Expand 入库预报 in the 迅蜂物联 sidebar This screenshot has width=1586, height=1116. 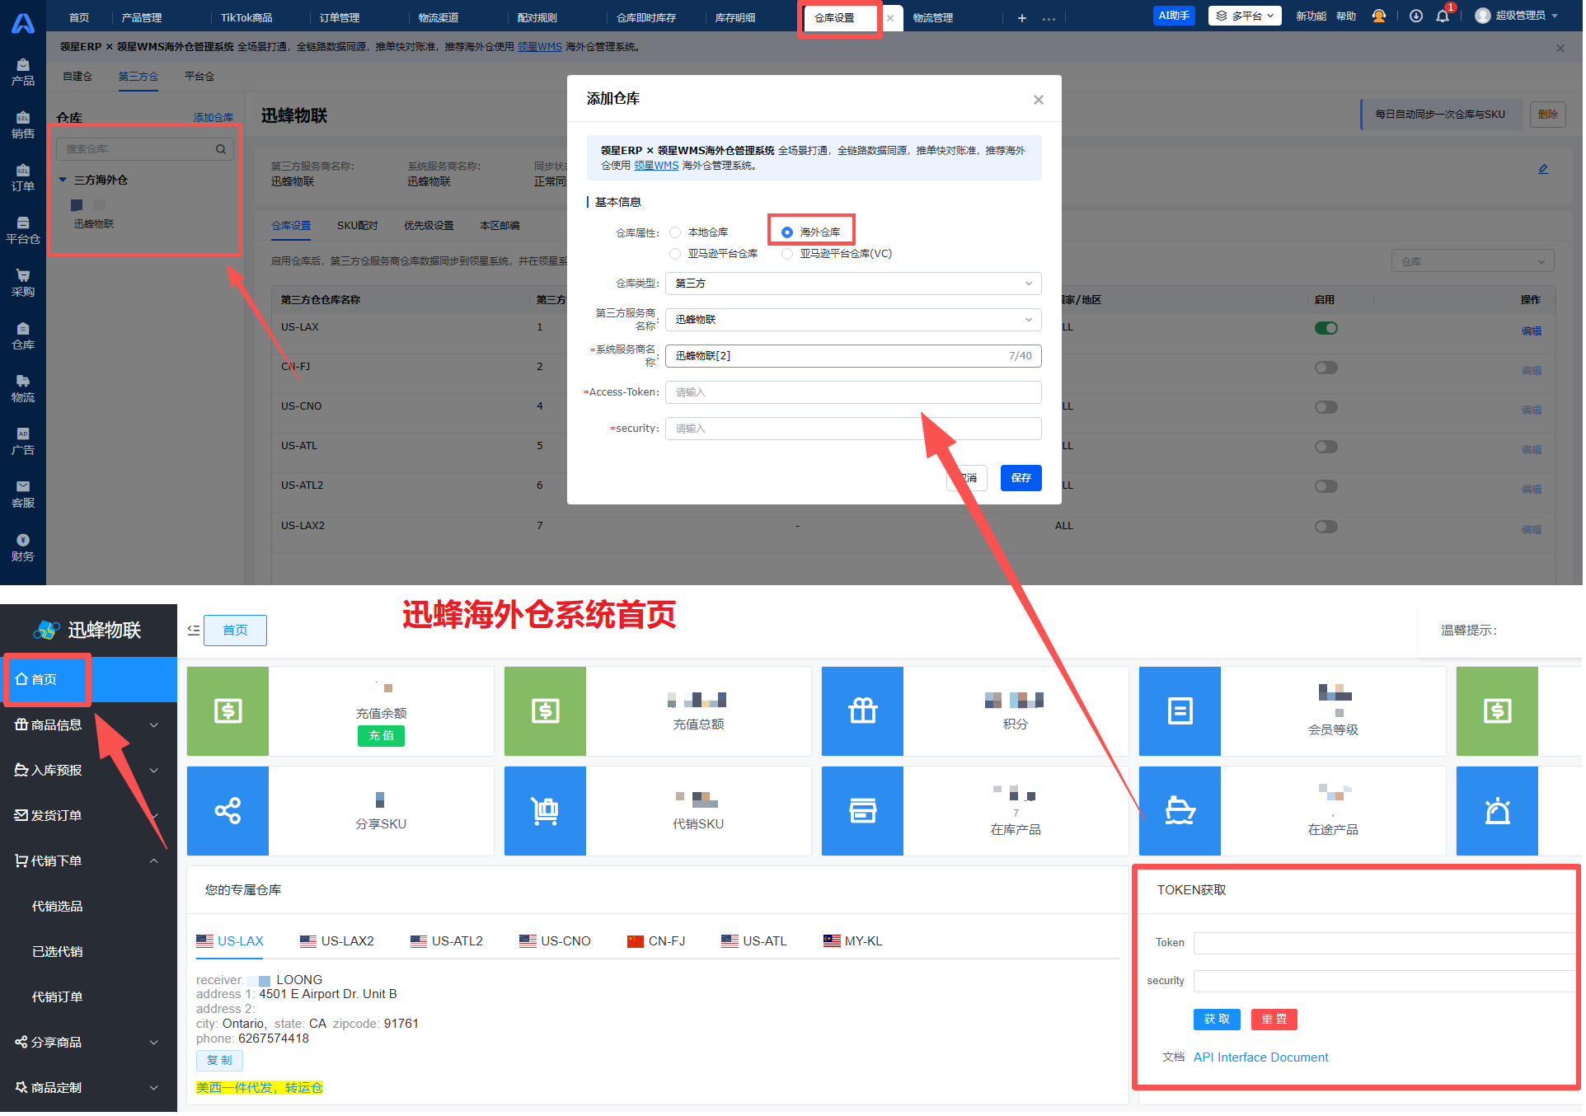pyautogui.click(x=89, y=771)
